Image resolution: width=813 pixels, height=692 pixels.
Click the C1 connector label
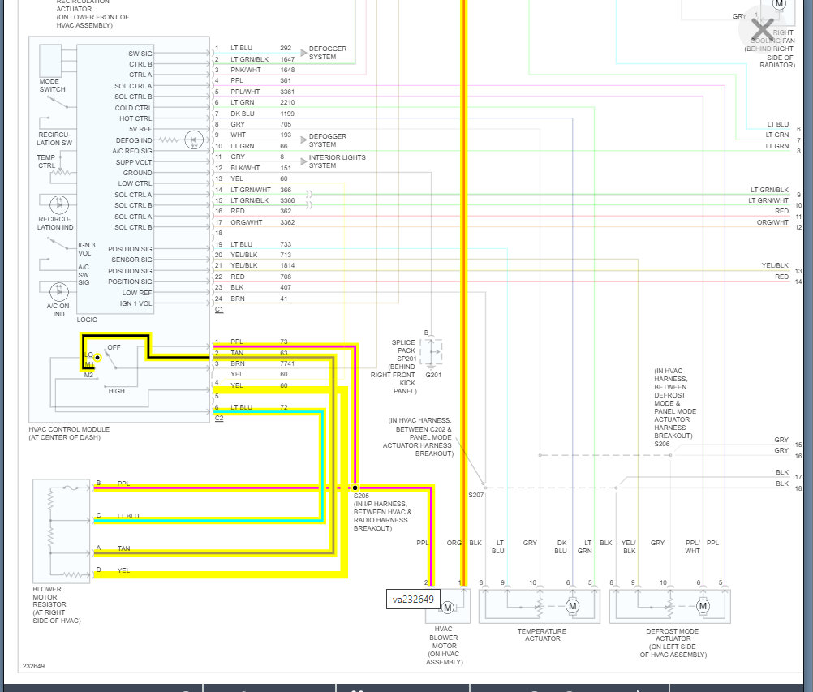(219, 309)
